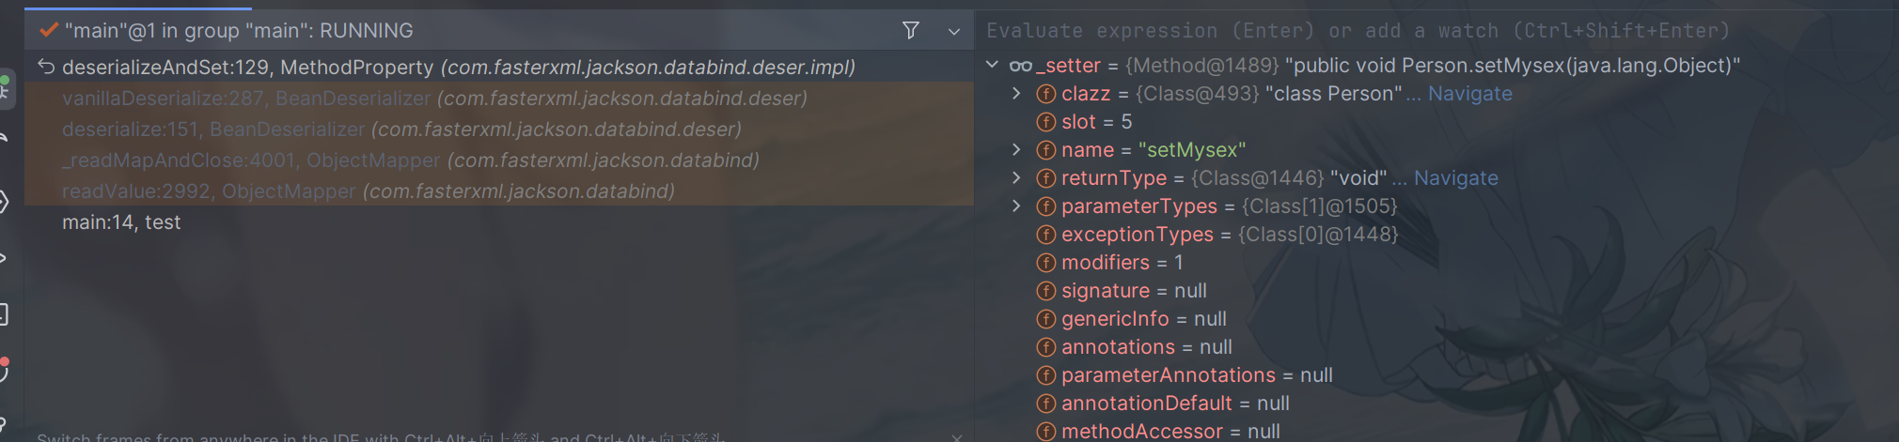Screen dimensions: 1899x442
Task: Select the vanillaDeserialize:287 stack frame
Action: click(x=498, y=98)
